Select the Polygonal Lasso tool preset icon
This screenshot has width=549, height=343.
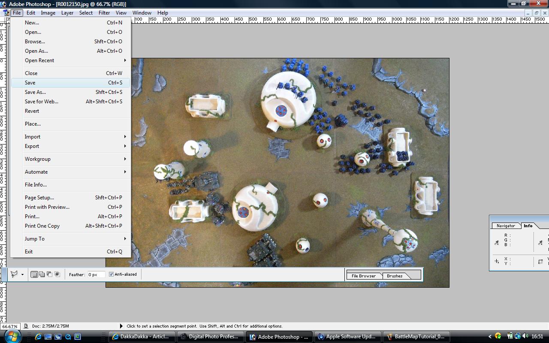(x=14, y=274)
